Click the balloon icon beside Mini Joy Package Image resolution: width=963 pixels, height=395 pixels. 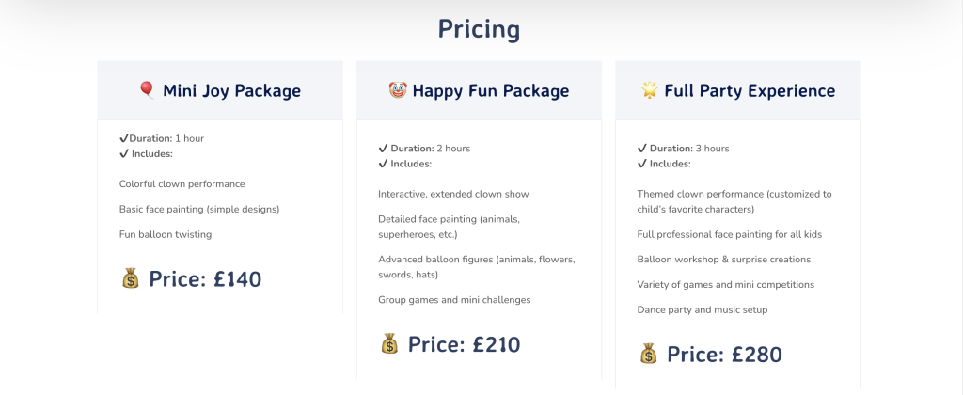coord(147,90)
